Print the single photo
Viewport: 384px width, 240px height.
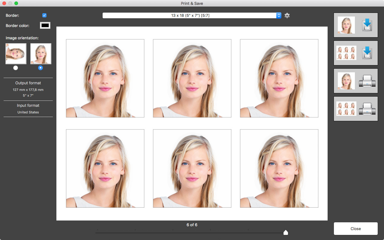pos(355,81)
